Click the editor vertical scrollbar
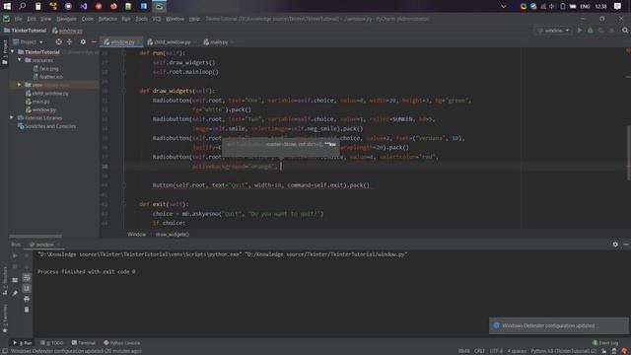The image size is (631, 355). pyautogui.click(x=628, y=153)
